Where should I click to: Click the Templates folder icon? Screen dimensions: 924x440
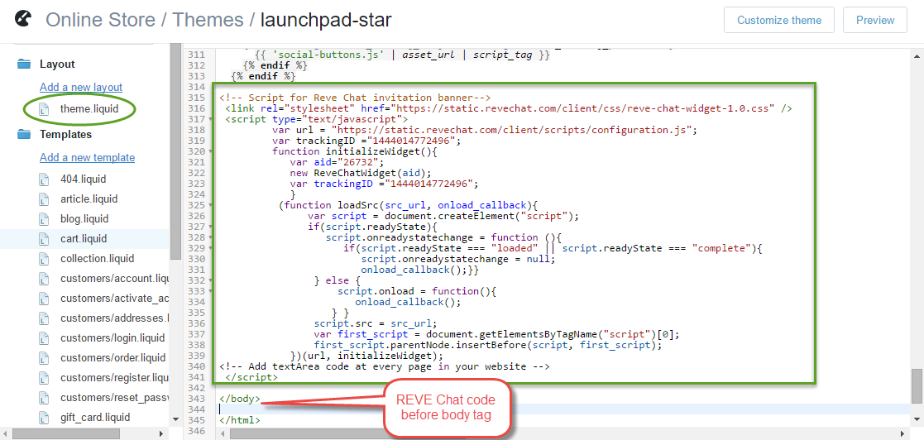(x=23, y=134)
